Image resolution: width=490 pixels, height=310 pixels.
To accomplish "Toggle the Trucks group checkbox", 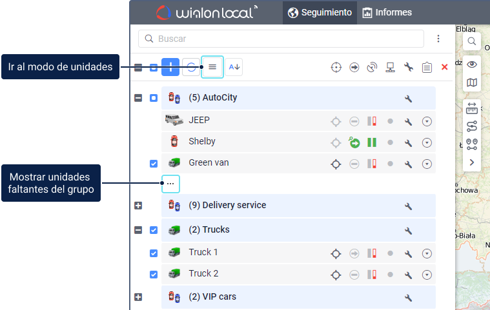I will (154, 230).
